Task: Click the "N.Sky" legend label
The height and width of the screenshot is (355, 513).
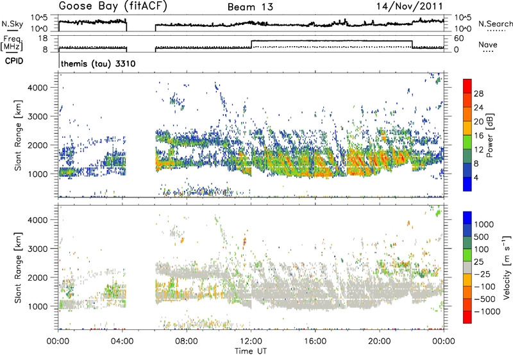Action: click(x=12, y=24)
